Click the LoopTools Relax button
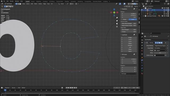The width and height of the screenshot is (170, 96). coord(130,49)
